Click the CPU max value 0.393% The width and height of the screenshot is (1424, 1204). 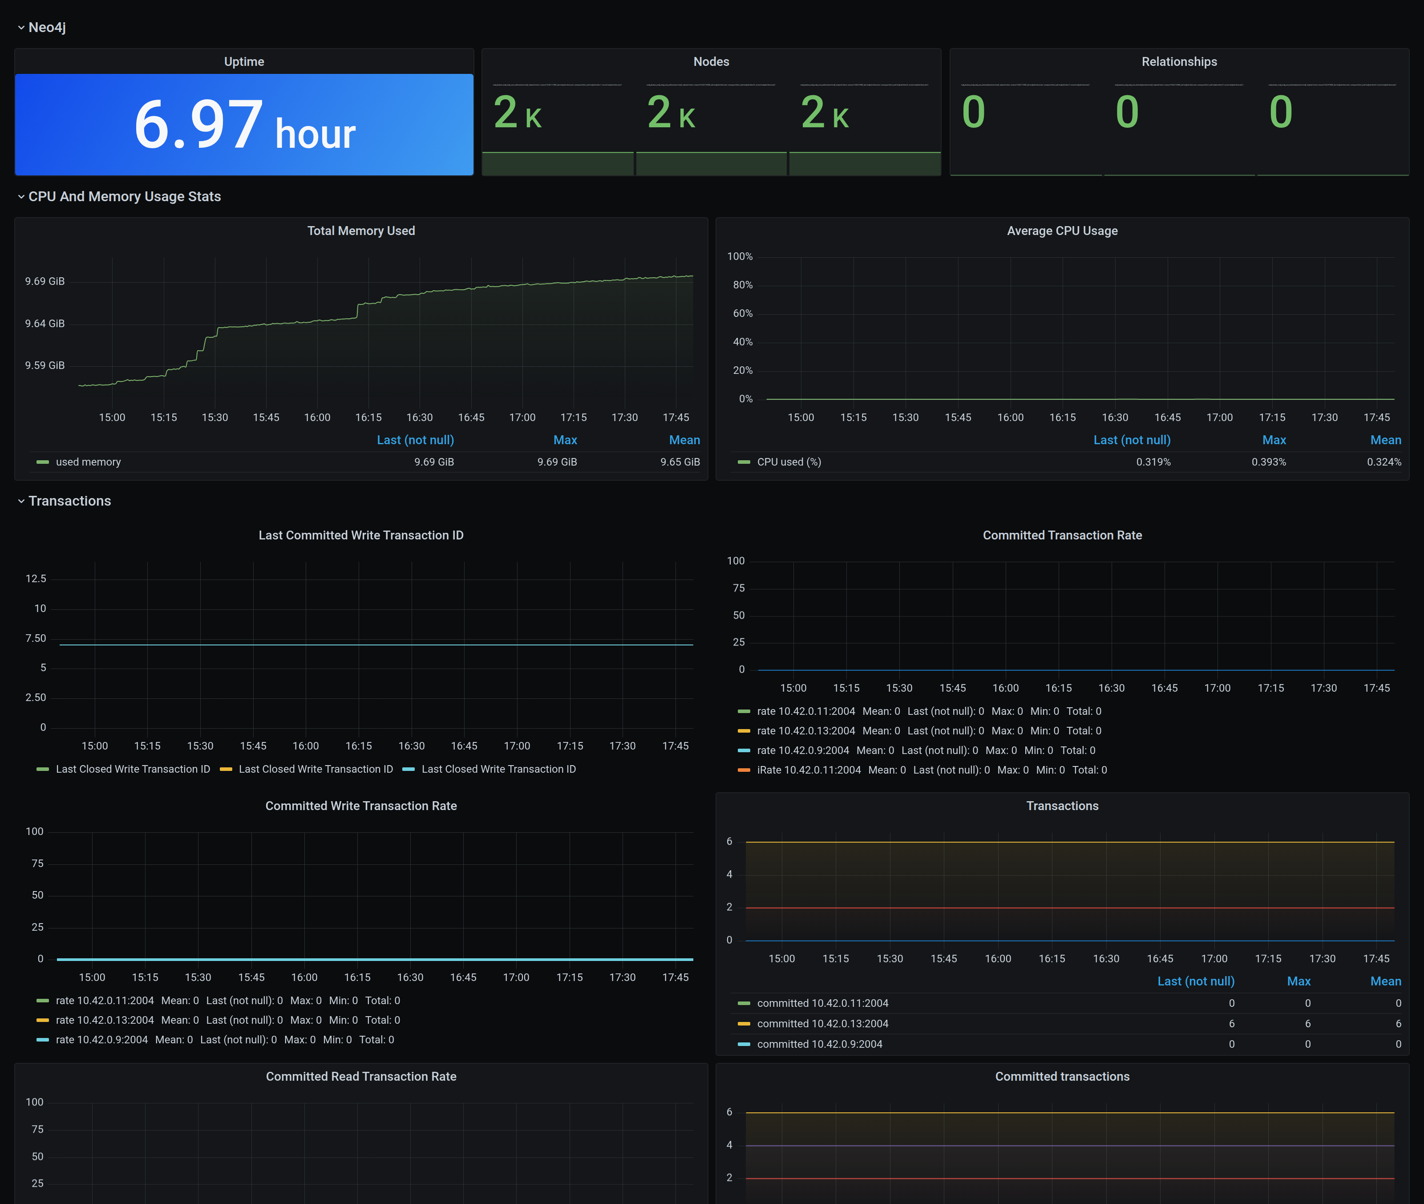click(x=1268, y=462)
